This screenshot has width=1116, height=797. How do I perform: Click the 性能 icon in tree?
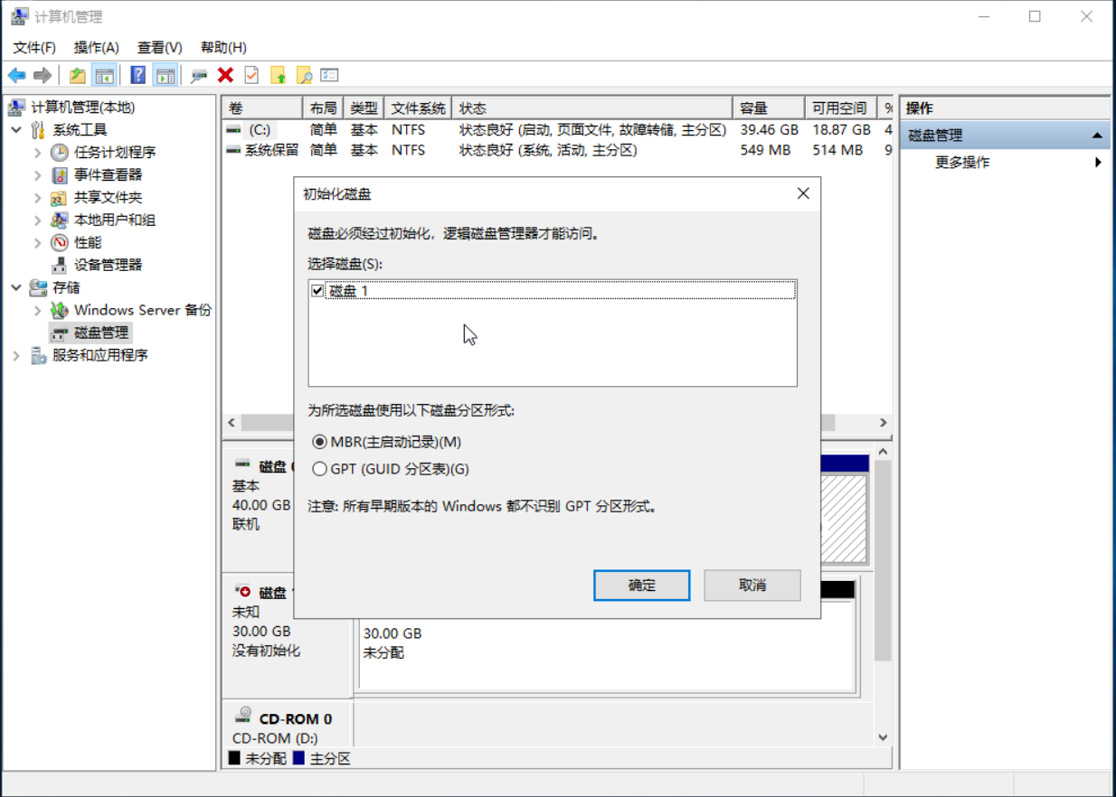tap(60, 242)
